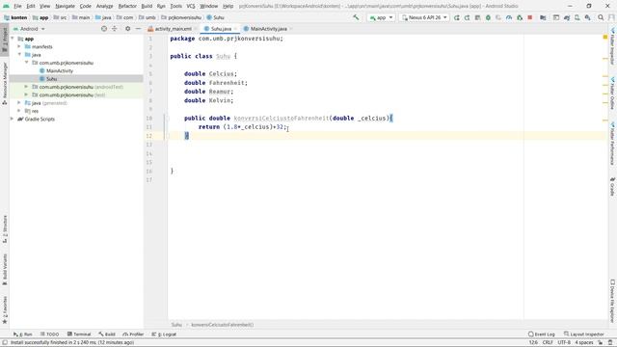Toggle the Gradle side panel

[613, 186]
